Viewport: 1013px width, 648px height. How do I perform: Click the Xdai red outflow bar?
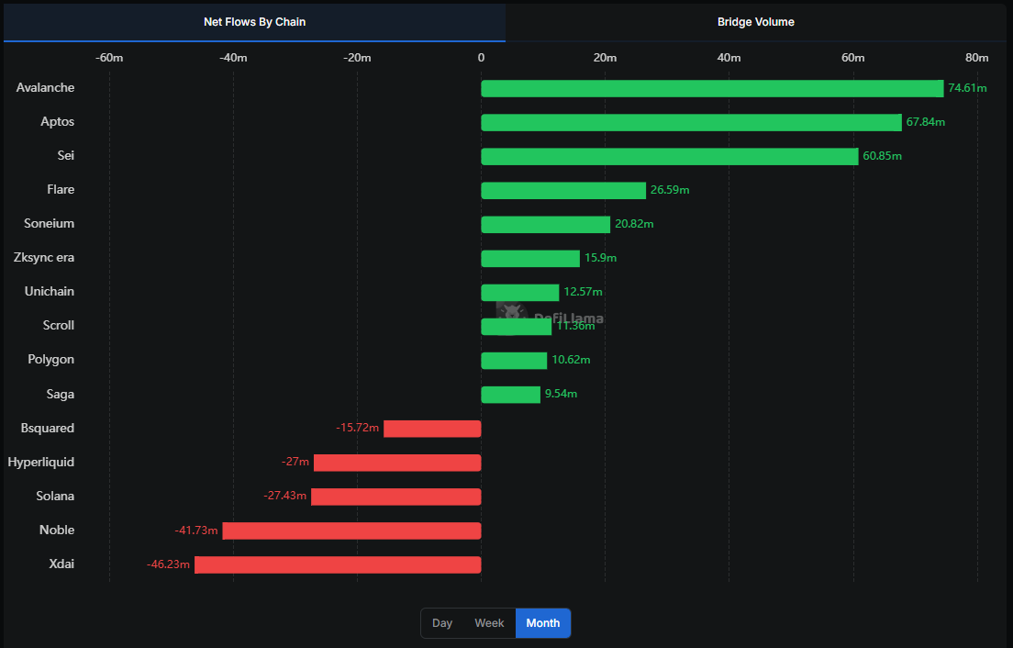click(337, 564)
